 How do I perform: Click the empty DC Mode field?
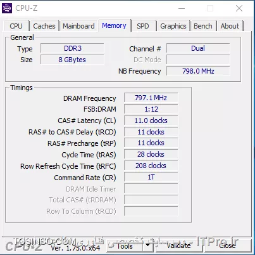(x=198, y=60)
